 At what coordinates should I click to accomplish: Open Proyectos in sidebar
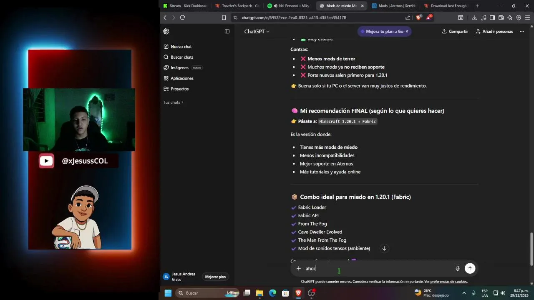click(176, 89)
